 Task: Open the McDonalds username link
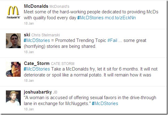point(36,6)
